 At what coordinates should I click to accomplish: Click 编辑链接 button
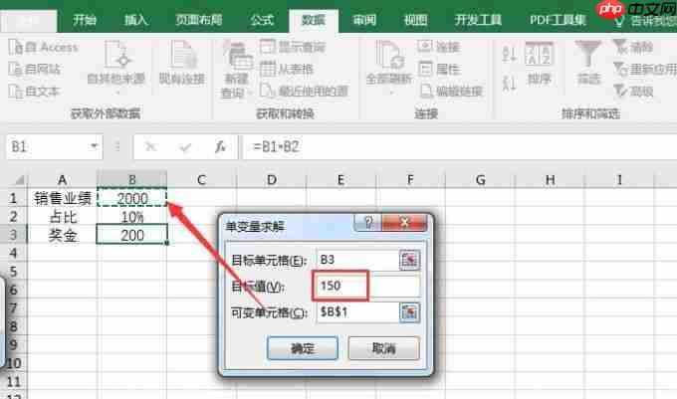click(451, 91)
